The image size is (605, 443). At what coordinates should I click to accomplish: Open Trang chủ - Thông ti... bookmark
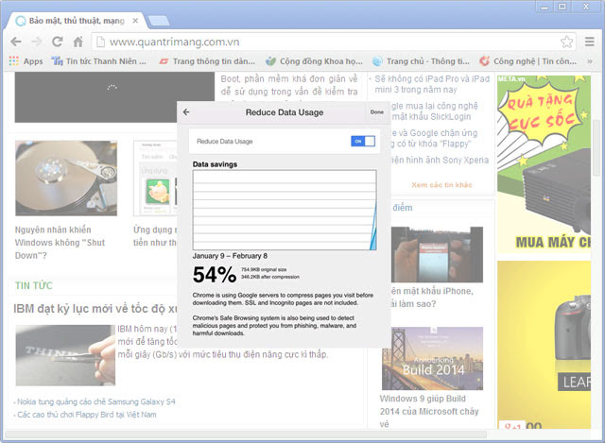tap(421, 61)
